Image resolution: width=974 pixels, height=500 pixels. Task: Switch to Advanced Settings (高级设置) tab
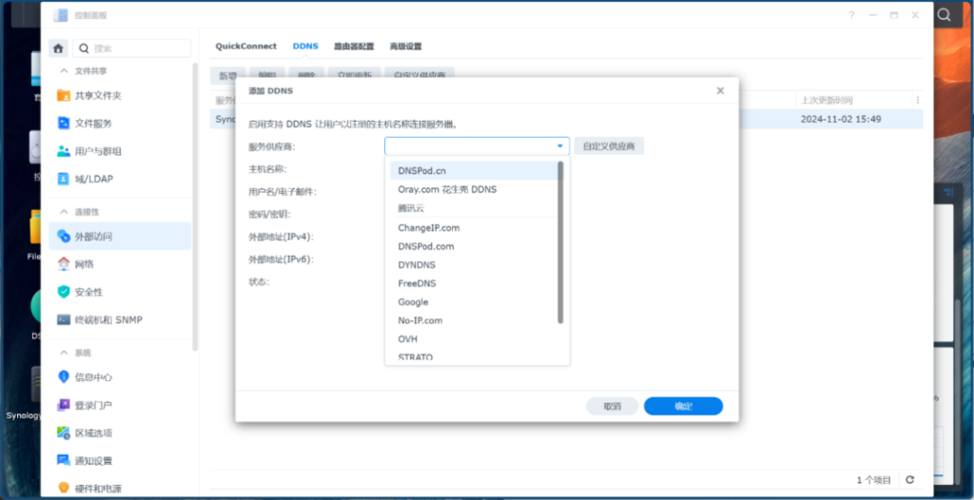tap(405, 46)
